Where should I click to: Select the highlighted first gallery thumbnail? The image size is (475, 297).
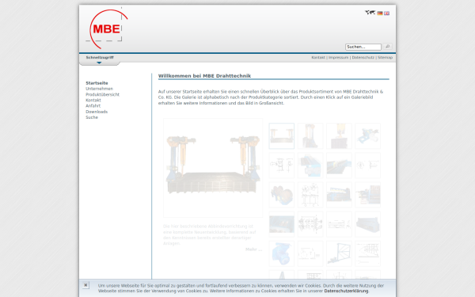(281, 136)
